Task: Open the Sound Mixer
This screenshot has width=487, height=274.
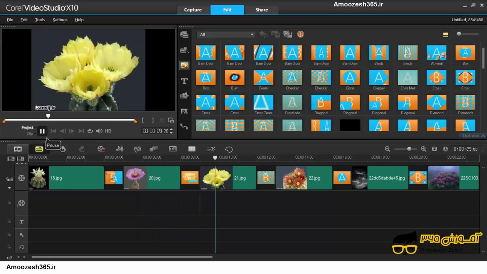Action: coord(120,149)
